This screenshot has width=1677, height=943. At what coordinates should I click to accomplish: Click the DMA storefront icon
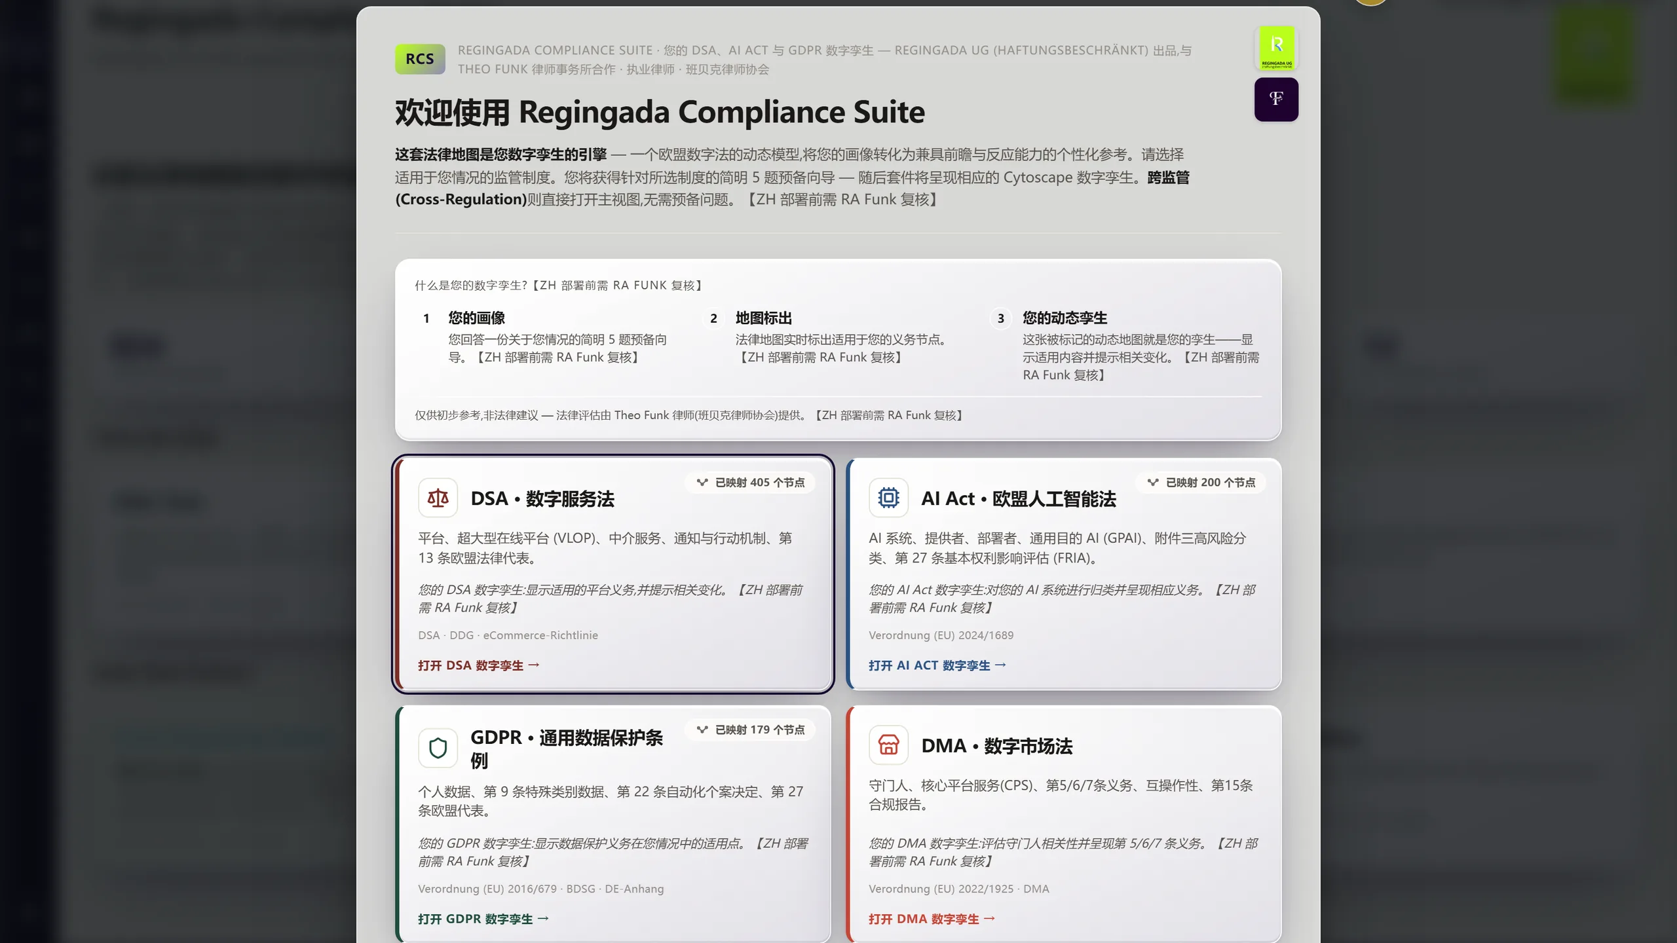click(888, 745)
